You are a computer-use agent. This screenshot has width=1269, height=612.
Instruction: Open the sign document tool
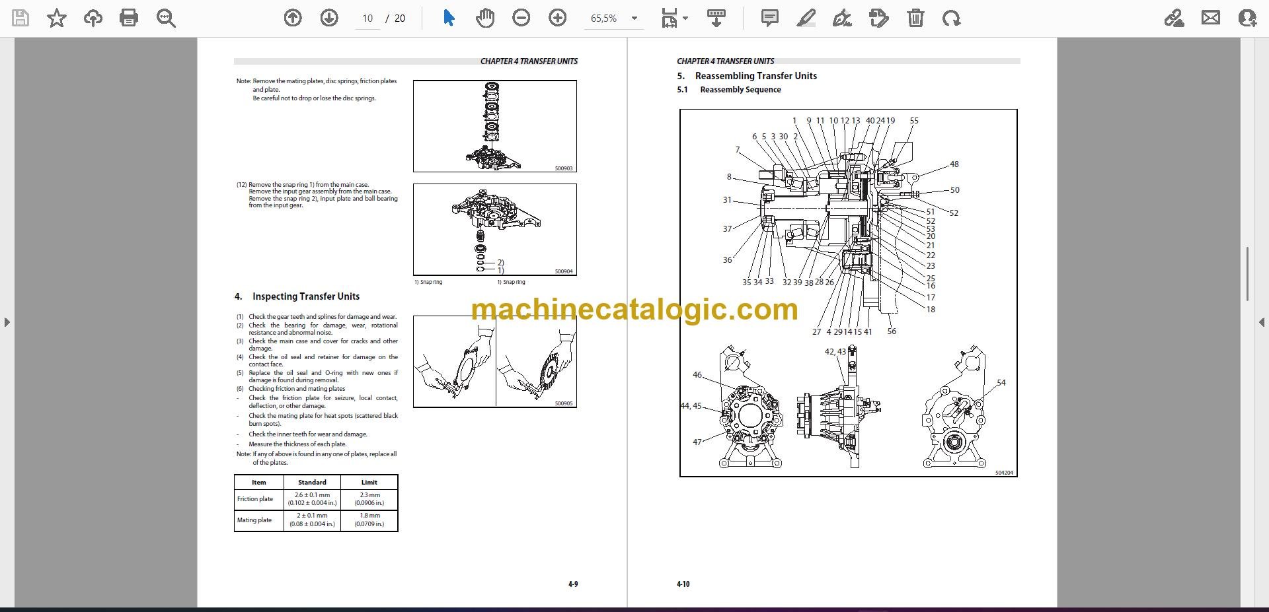click(x=842, y=18)
